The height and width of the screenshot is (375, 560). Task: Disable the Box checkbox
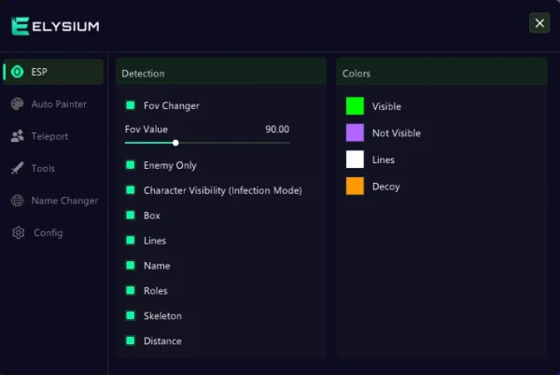click(x=131, y=215)
